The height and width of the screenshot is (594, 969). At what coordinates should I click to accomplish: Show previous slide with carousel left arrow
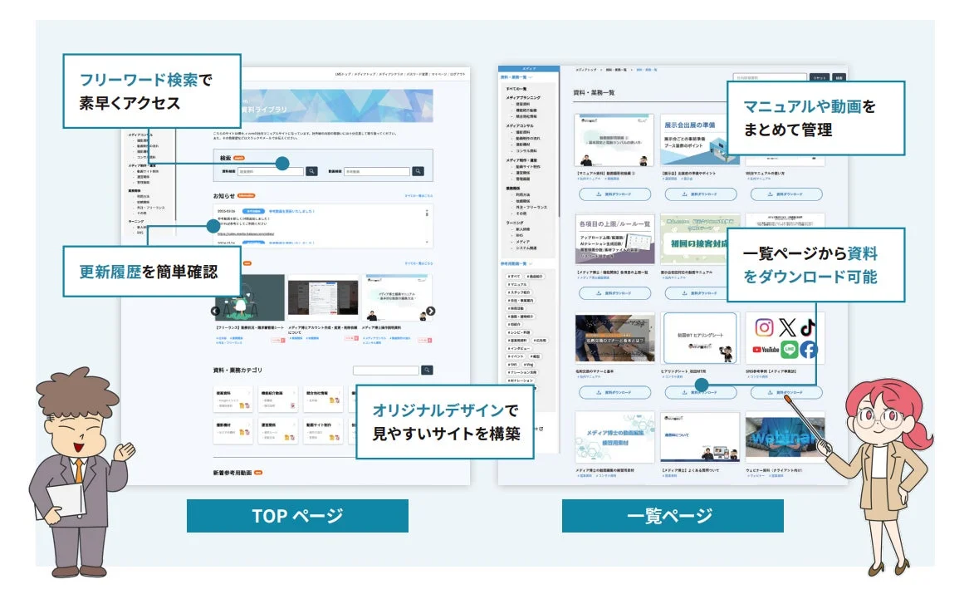215,311
